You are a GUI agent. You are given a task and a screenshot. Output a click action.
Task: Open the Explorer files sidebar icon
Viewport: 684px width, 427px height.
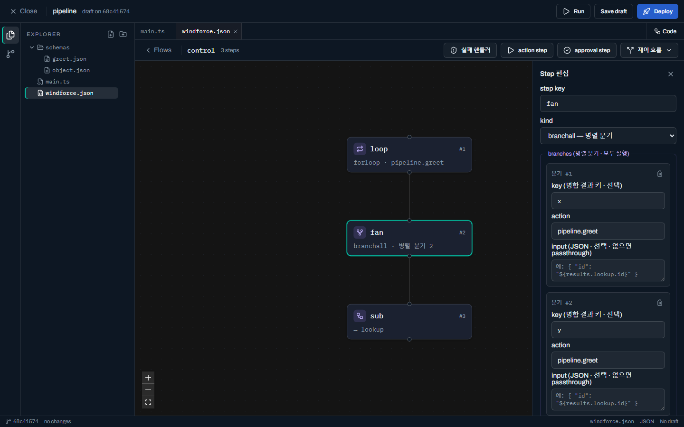[10, 35]
